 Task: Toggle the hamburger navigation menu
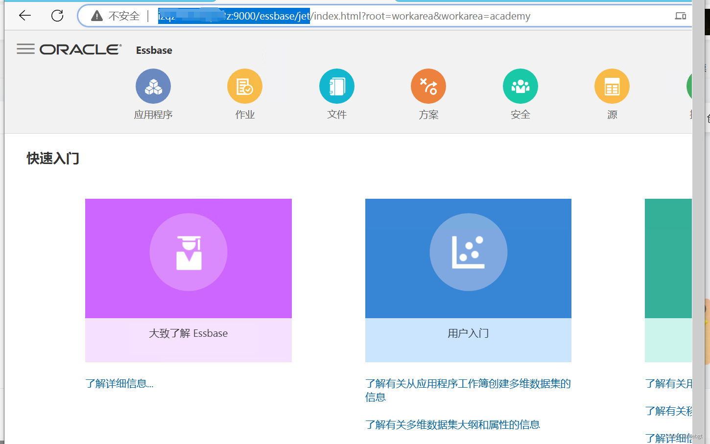(x=26, y=49)
